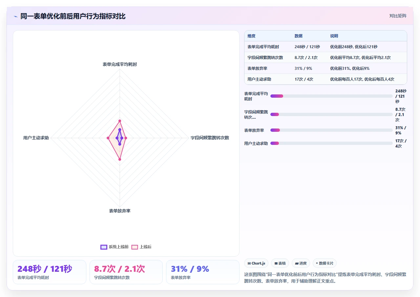Viewport: 420px width, 297px height.
Task: Click the 表格 tag chip
Action: click(x=280, y=263)
